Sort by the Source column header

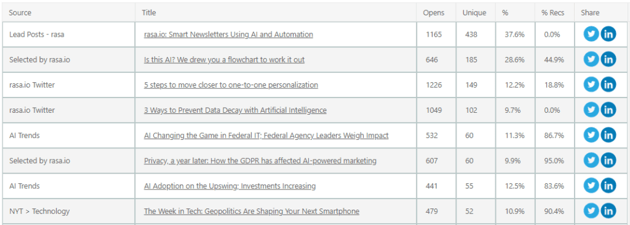point(20,13)
